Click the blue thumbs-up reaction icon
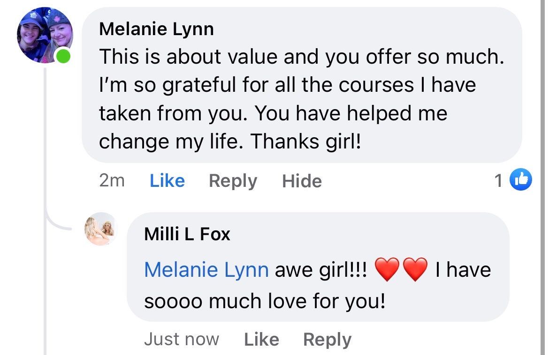Image resolution: width=549 pixels, height=355 pixels. click(x=522, y=180)
